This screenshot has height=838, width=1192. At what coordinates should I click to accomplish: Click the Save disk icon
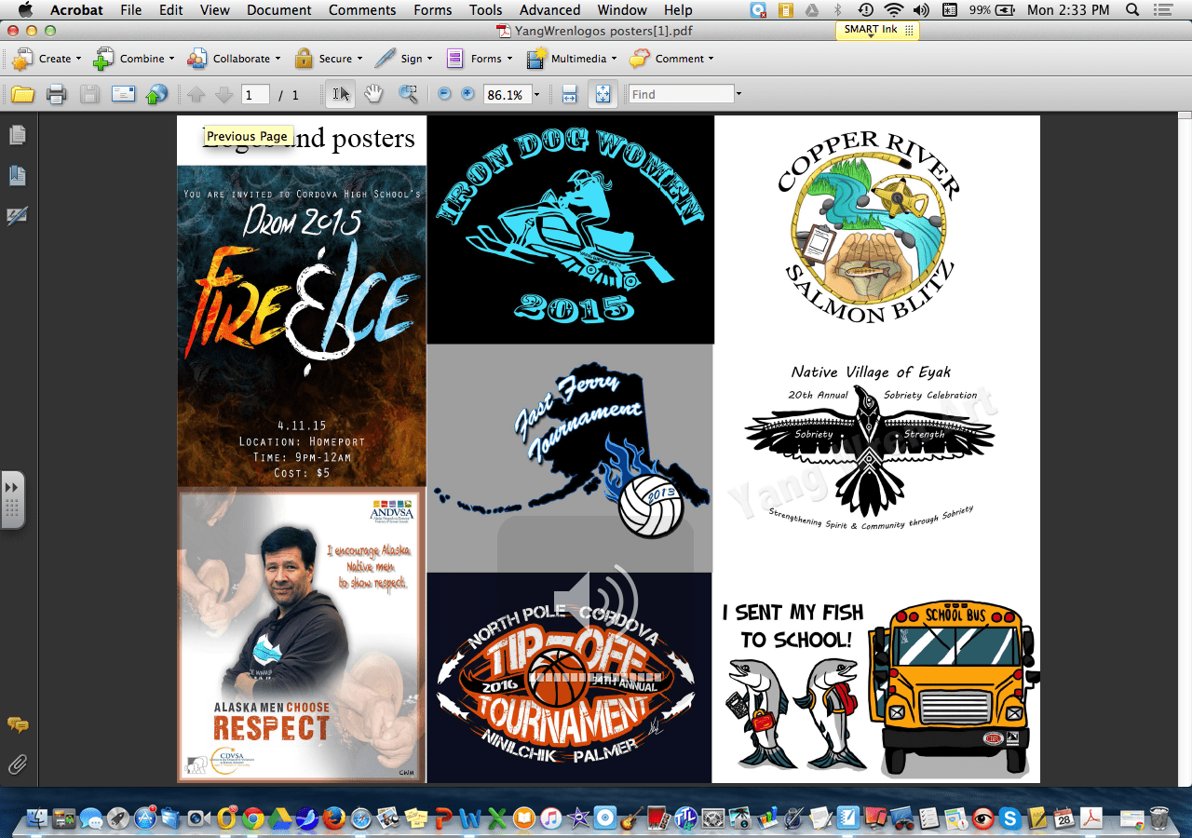point(89,94)
